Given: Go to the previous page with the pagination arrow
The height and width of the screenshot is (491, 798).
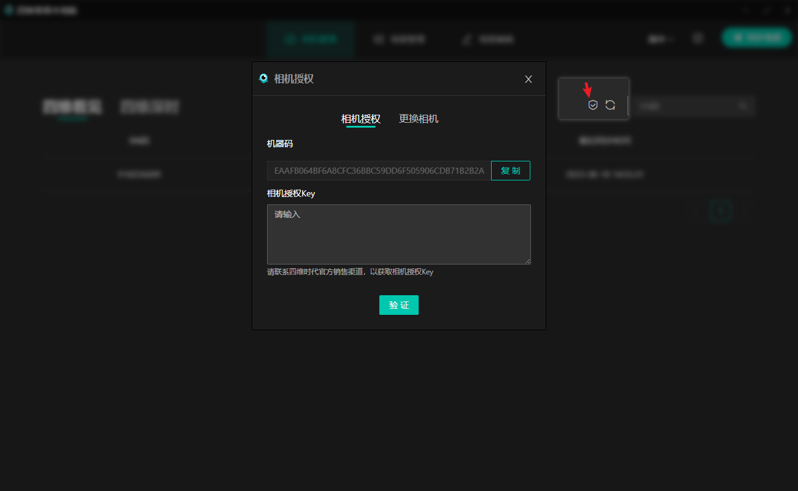Looking at the screenshot, I should [696, 211].
